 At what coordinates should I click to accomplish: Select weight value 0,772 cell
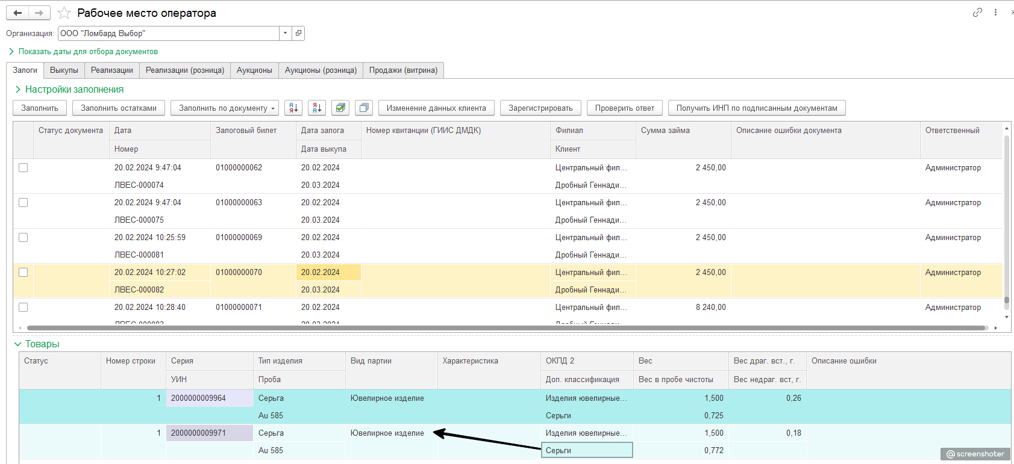point(681,450)
